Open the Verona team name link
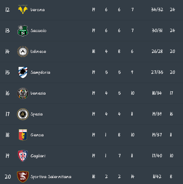Viewport: 183px width, 184px height. tap(38, 10)
